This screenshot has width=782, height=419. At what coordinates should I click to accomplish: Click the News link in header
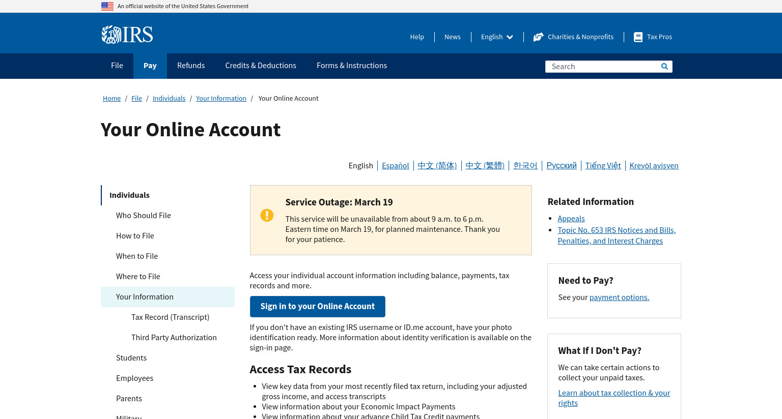(452, 37)
